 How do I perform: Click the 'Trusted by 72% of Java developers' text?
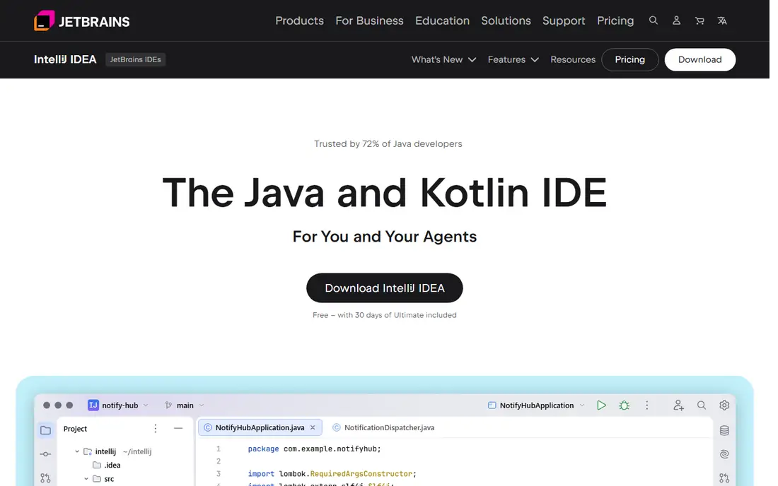(388, 143)
